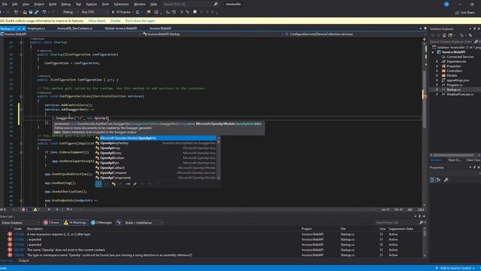Switch to the Team Explorer panel tab
Viewport: 481px width, 271px height.
[x=455, y=160]
